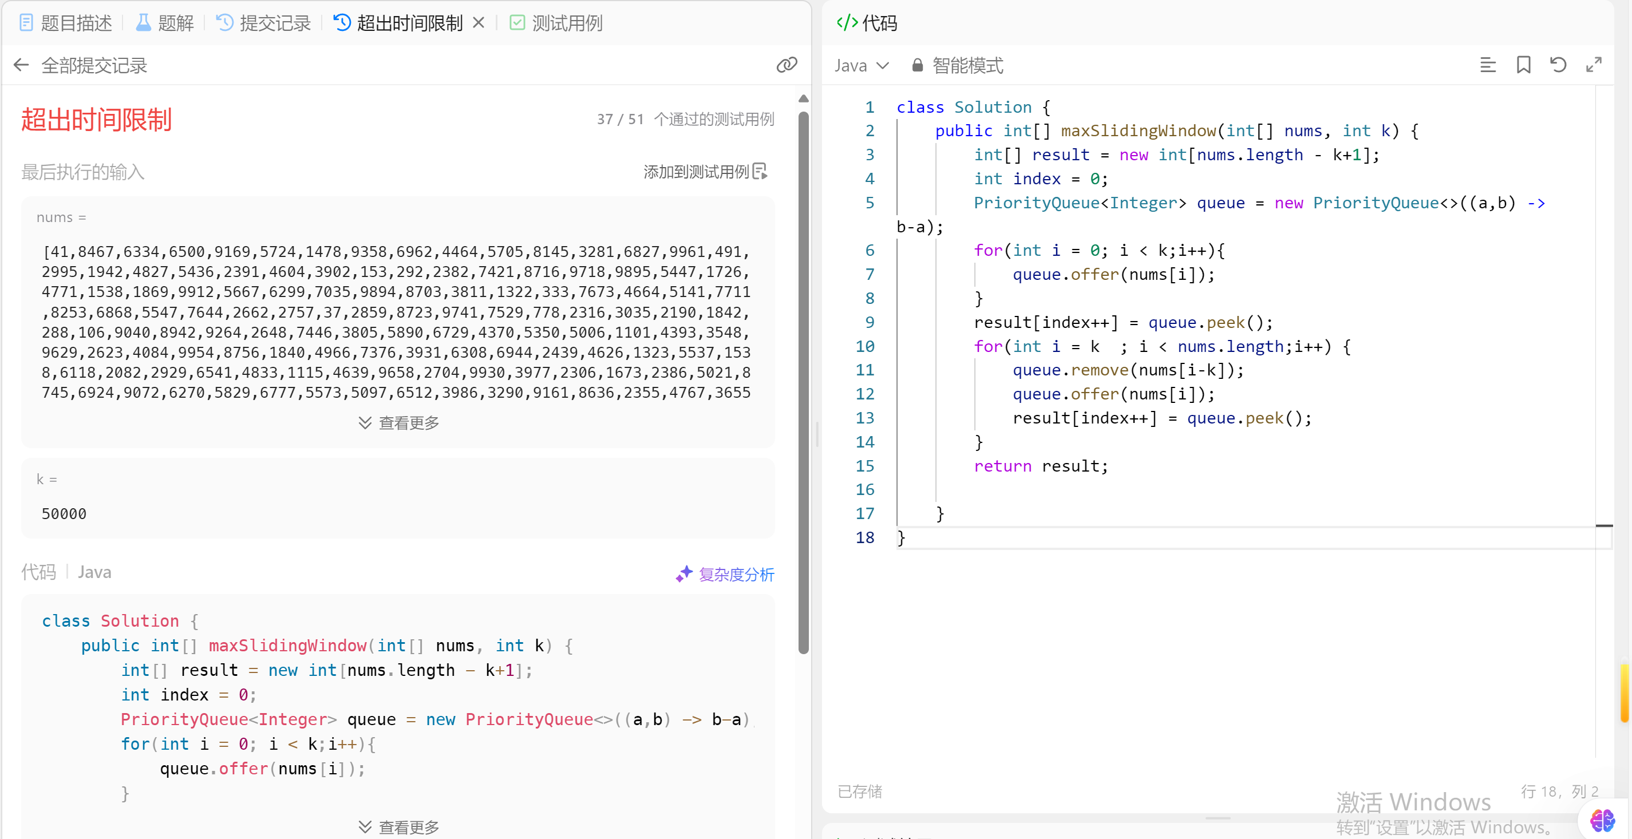This screenshot has width=1632, height=839.
Task: Switch to the 提交记录 tab
Action: click(x=263, y=23)
